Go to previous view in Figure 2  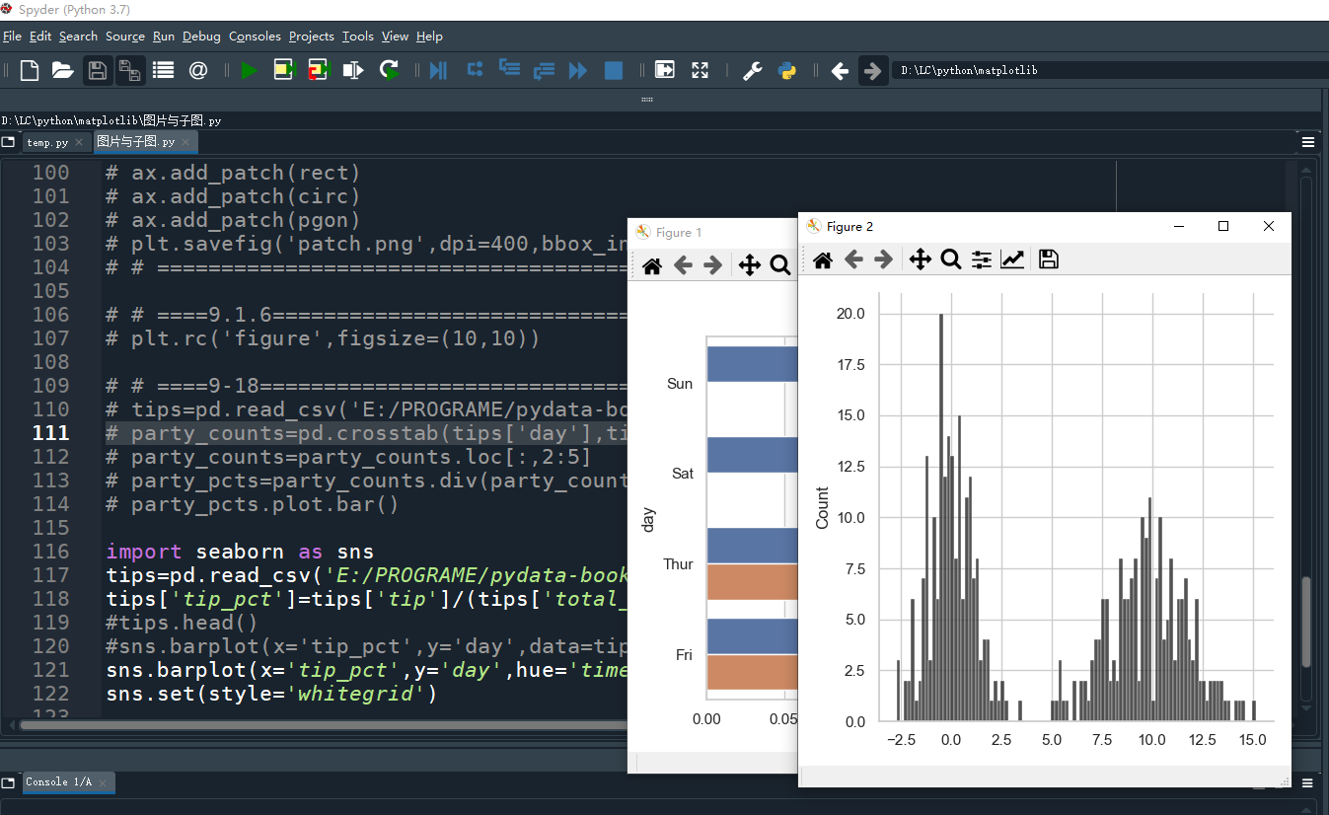click(853, 259)
